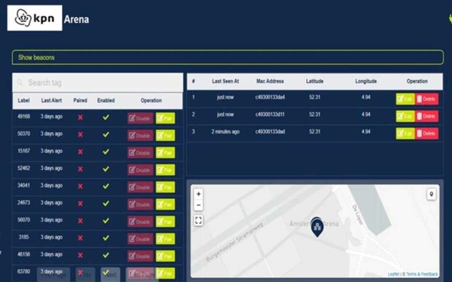Zoom out on the map
The height and width of the screenshot is (282, 452).
[x=198, y=205]
